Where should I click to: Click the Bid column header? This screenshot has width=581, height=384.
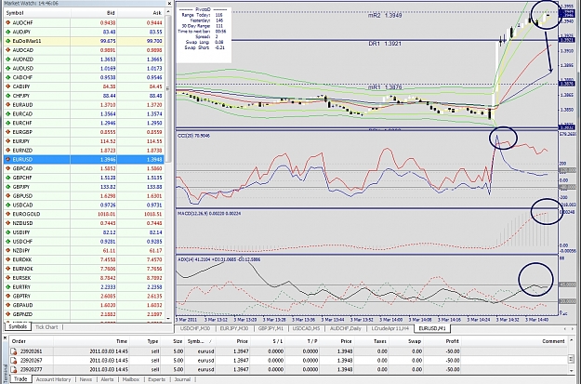click(93, 13)
